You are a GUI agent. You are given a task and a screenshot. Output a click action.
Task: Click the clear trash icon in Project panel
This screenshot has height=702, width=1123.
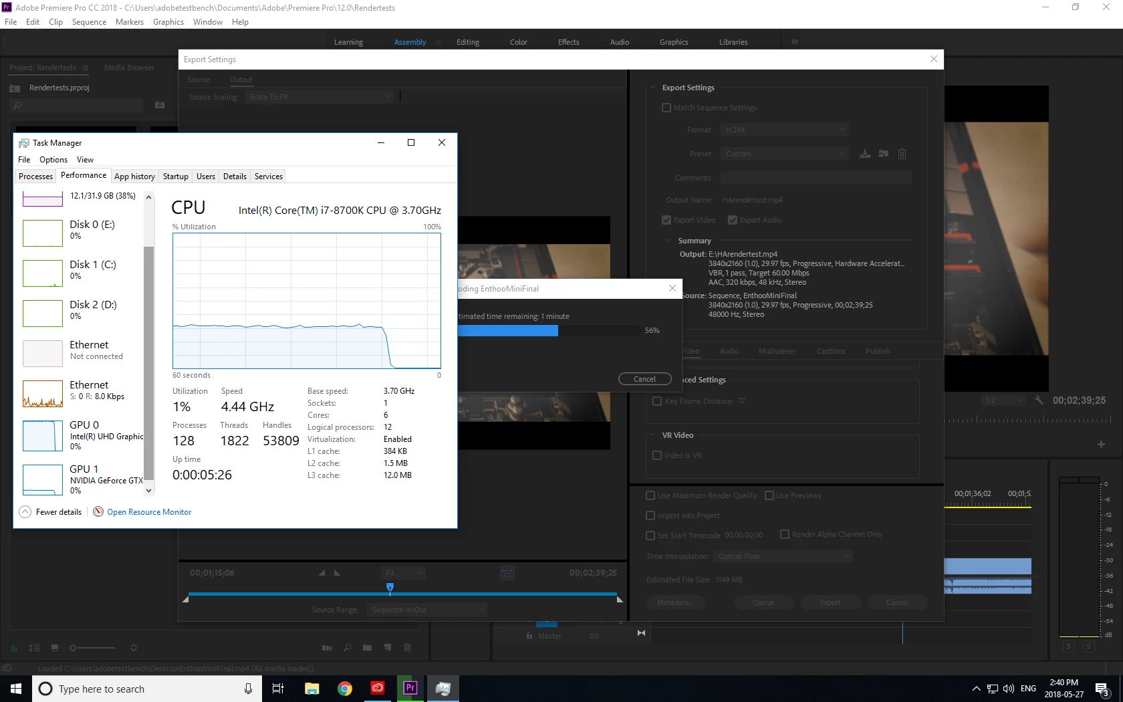(x=408, y=648)
